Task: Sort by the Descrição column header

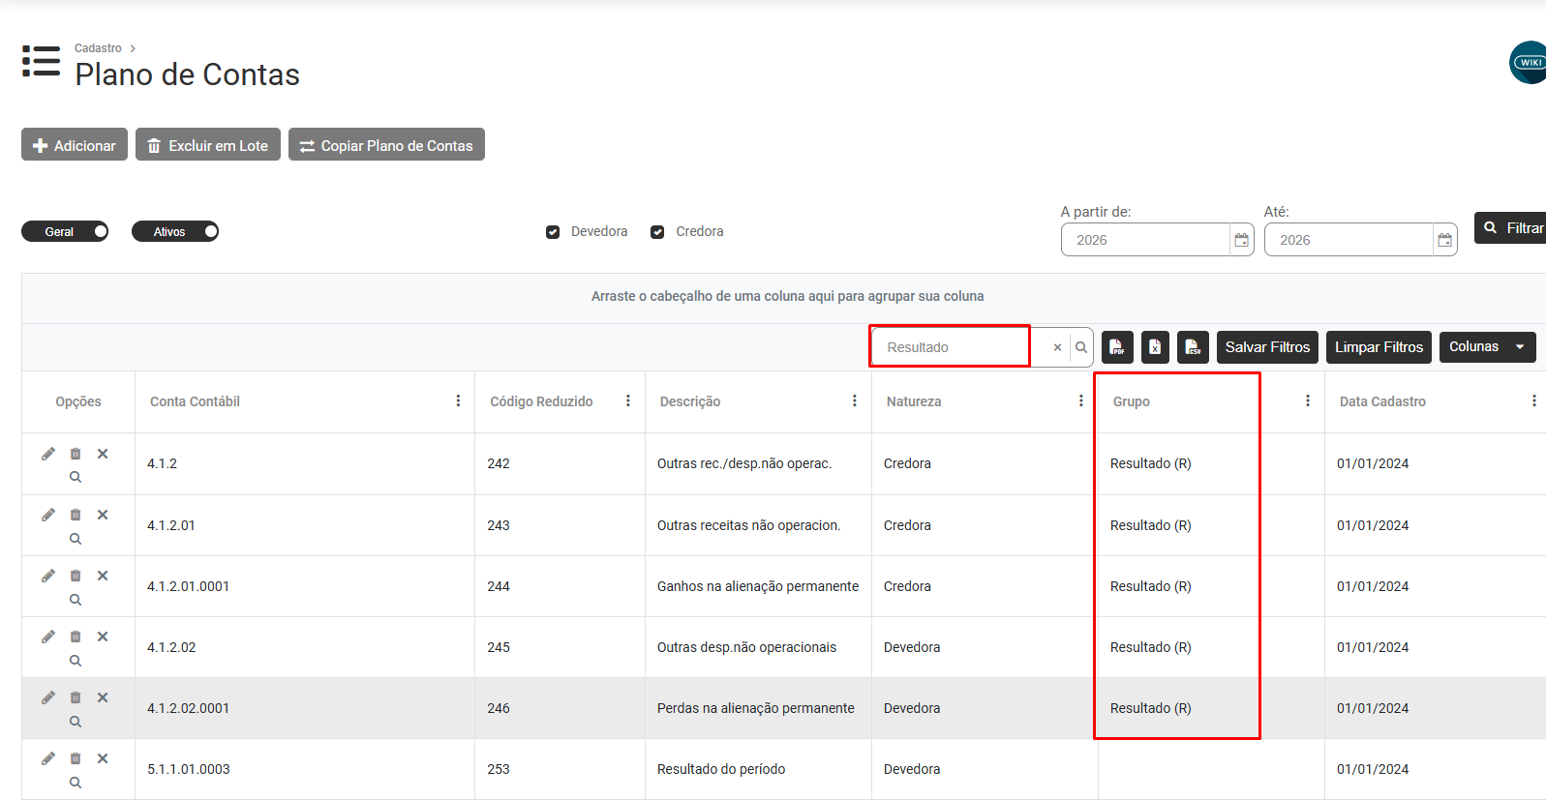Action: click(x=690, y=401)
